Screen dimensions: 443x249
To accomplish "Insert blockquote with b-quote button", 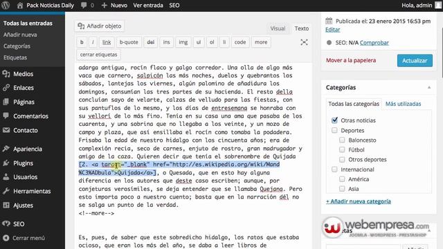I will tap(129, 42).
